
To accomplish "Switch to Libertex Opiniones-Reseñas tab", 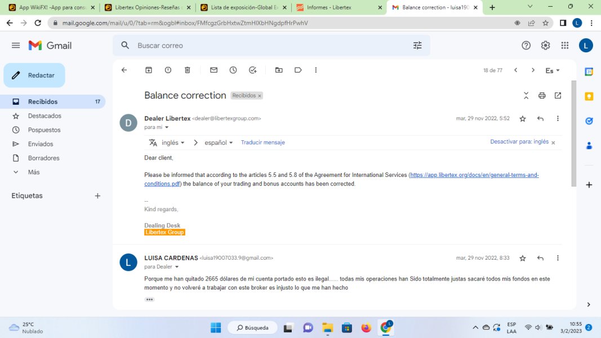I will point(148,7).
